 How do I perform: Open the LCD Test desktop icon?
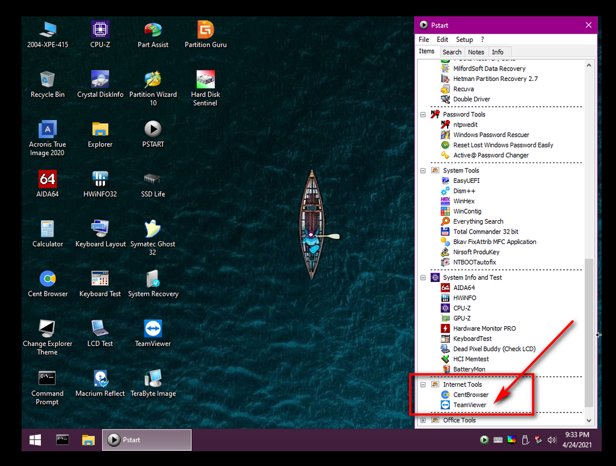click(x=100, y=334)
